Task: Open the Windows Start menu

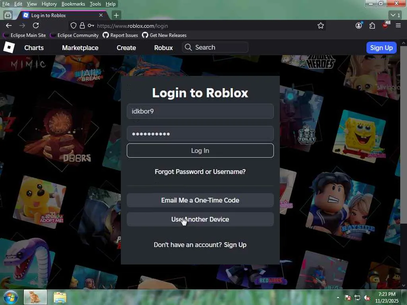Action: 11,297
